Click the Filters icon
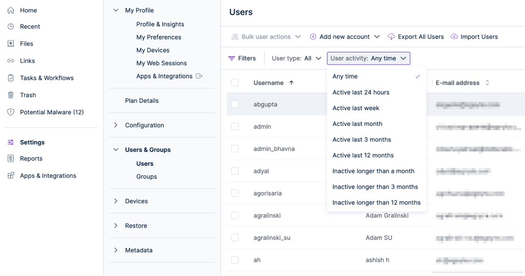The image size is (525, 276). [232, 58]
